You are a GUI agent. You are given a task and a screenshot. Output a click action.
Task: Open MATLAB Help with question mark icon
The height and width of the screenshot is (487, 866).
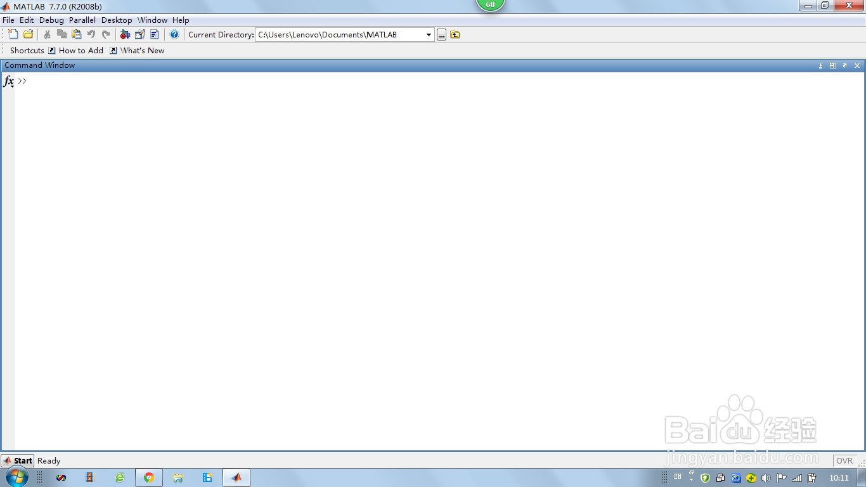pos(174,34)
